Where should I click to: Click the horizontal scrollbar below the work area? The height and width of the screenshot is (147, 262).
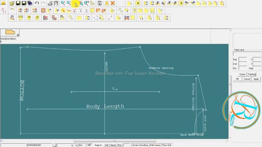tap(115, 141)
